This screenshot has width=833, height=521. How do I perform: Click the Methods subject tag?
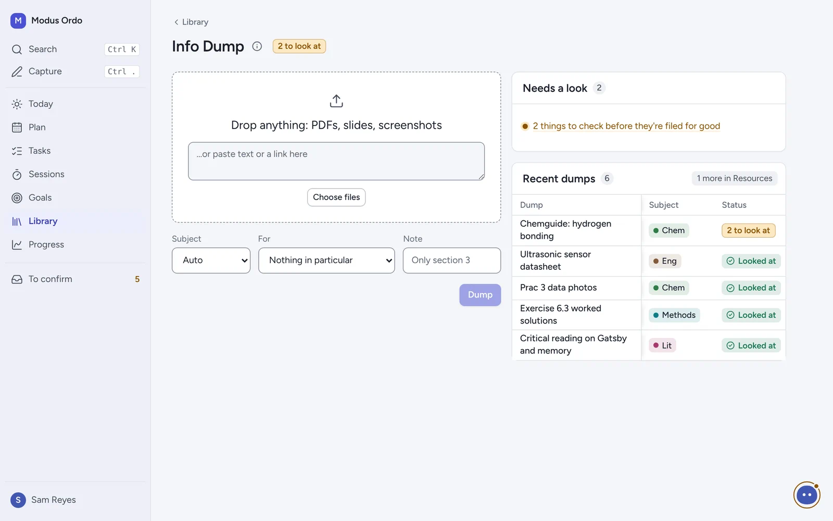[674, 315]
